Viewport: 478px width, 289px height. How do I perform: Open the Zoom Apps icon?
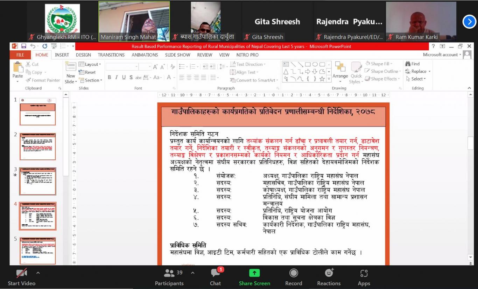(364, 273)
